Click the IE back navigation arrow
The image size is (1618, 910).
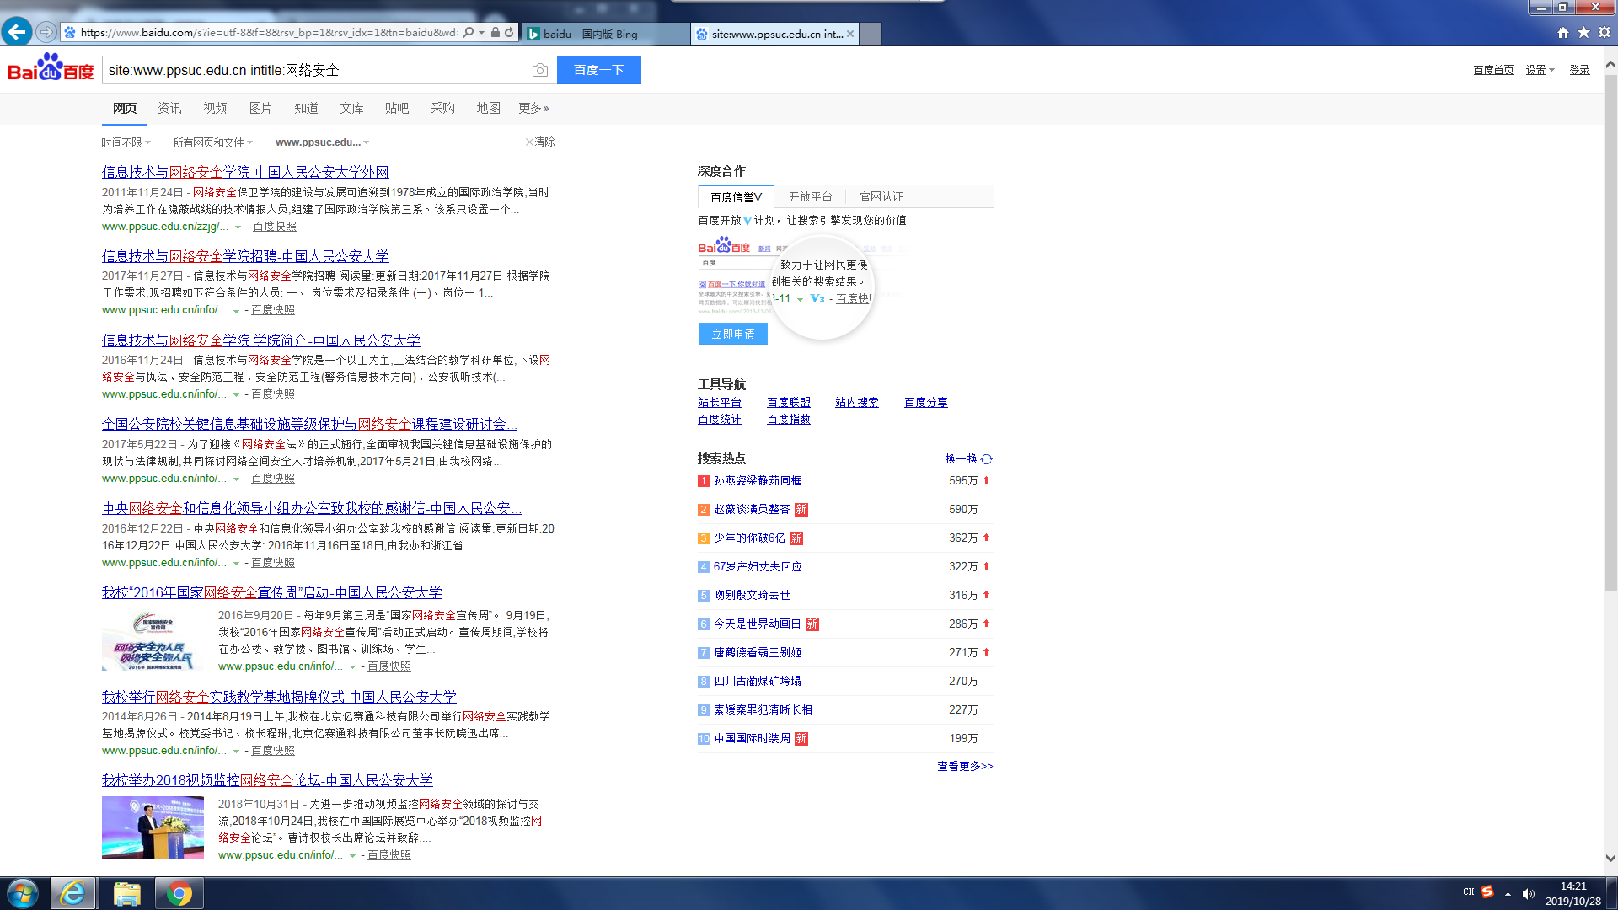click(x=17, y=32)
